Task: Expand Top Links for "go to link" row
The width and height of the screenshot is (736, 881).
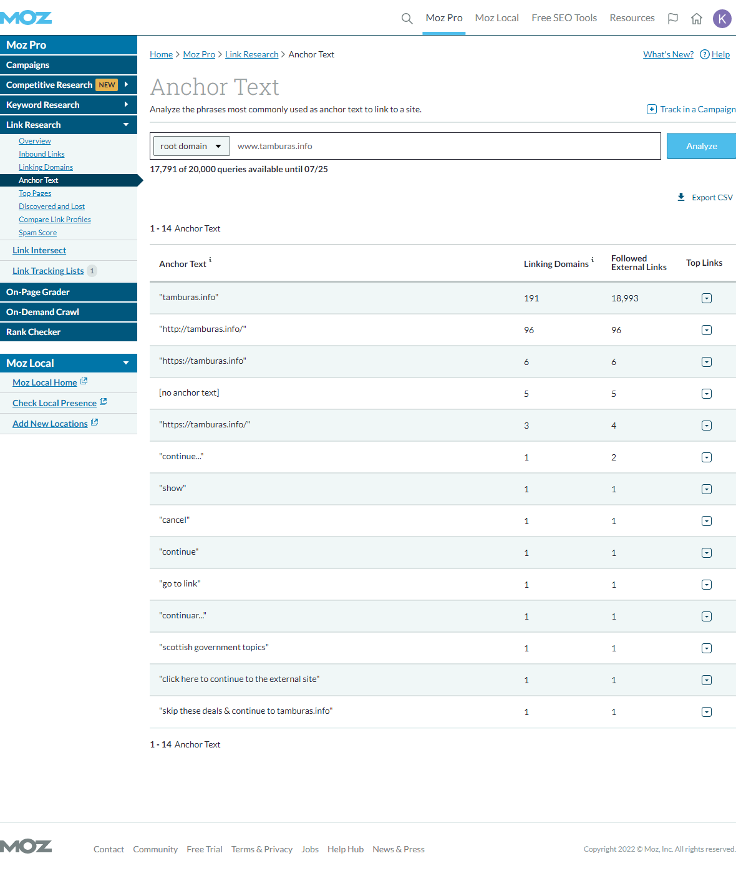Action: 707,585
